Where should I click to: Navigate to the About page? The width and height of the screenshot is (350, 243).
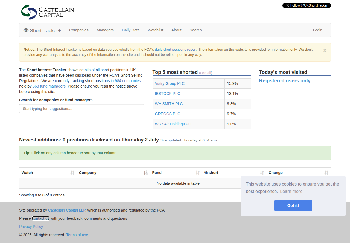[x=176, y=30]
